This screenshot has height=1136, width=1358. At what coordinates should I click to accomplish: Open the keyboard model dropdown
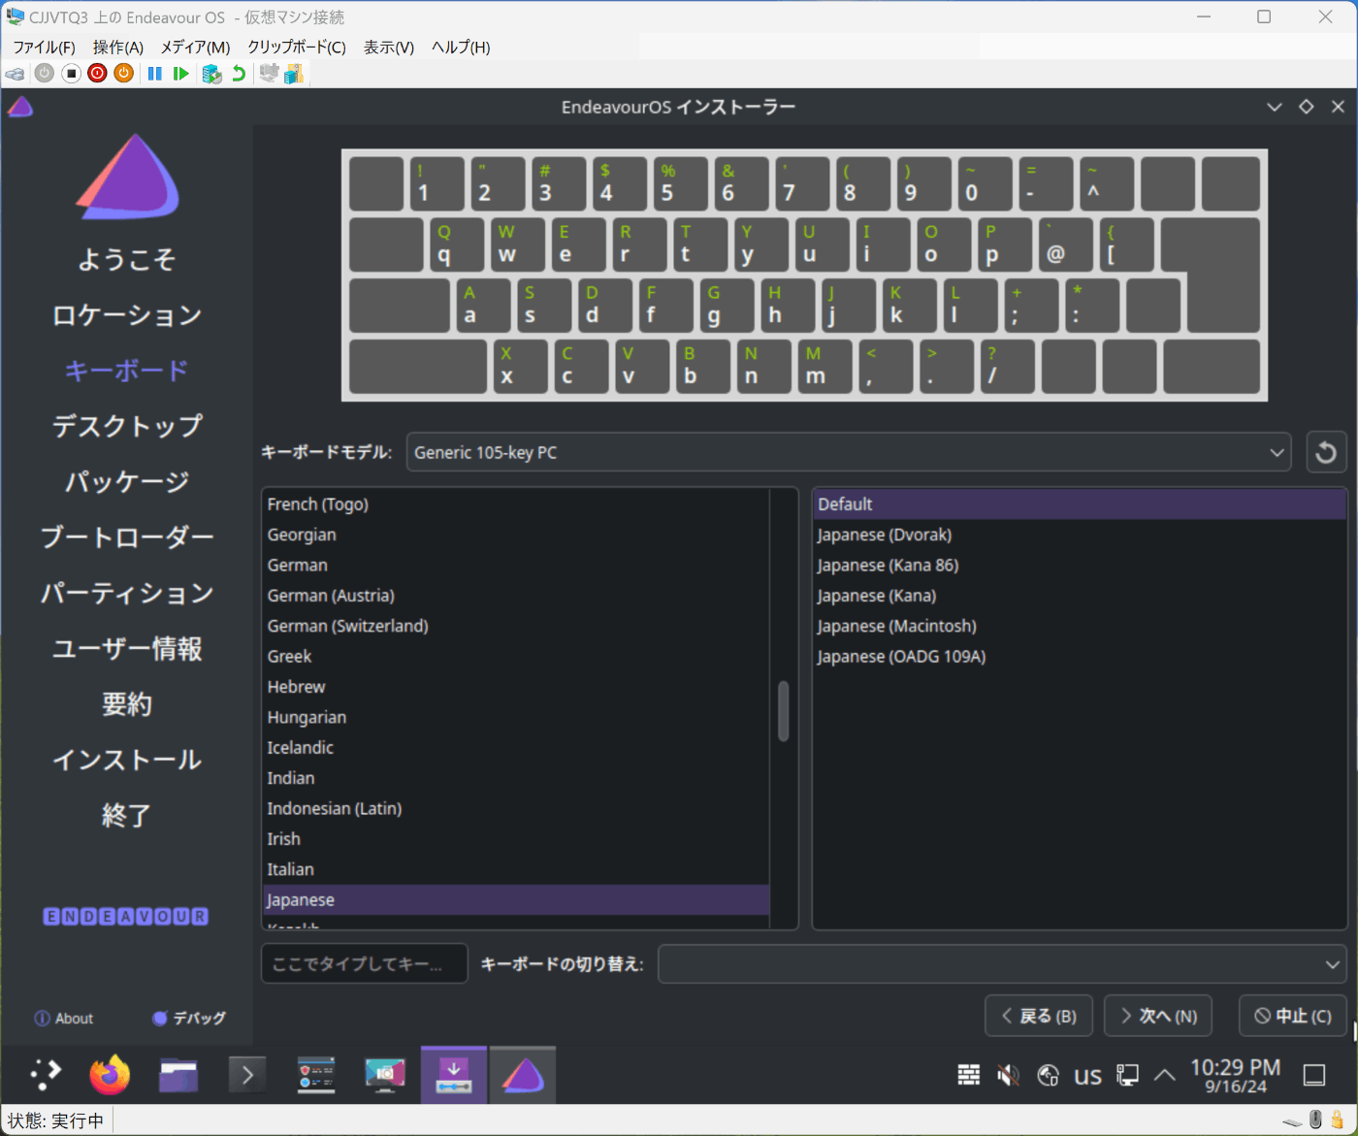[x=849, y=452]
